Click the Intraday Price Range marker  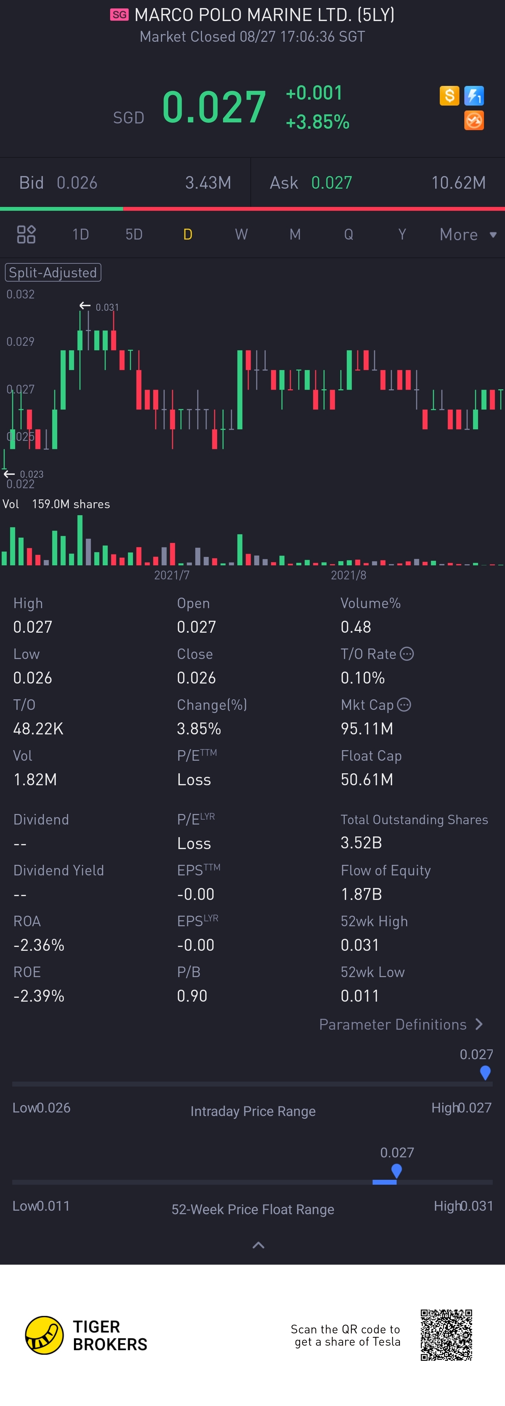coord(485,1072)
